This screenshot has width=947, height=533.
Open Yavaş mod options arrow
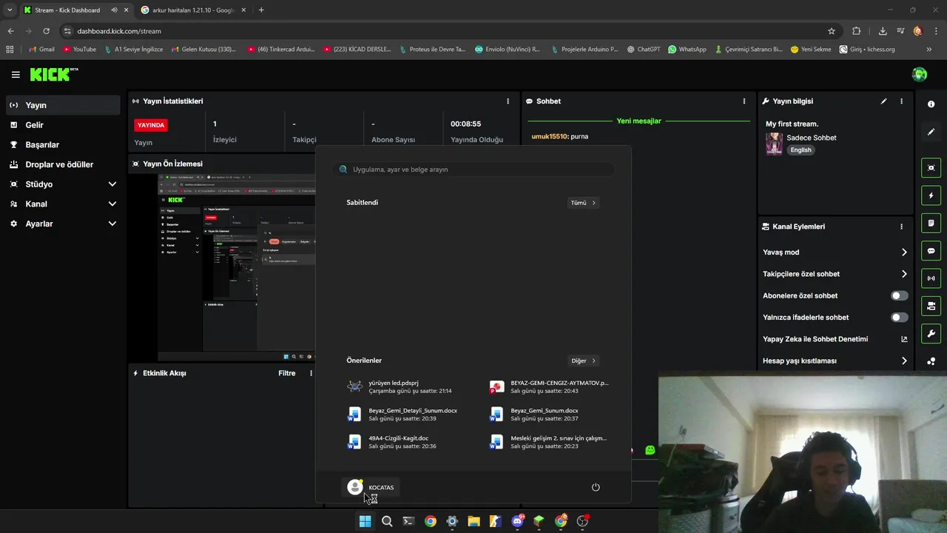tap(904, 252)
